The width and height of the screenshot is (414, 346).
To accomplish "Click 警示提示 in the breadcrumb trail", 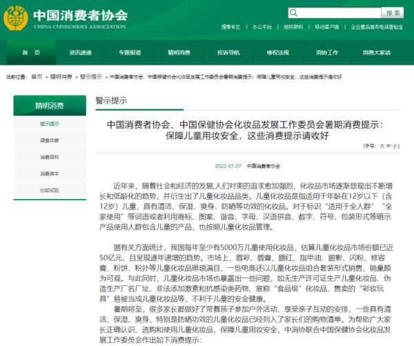I will click(x=91, y=77).
